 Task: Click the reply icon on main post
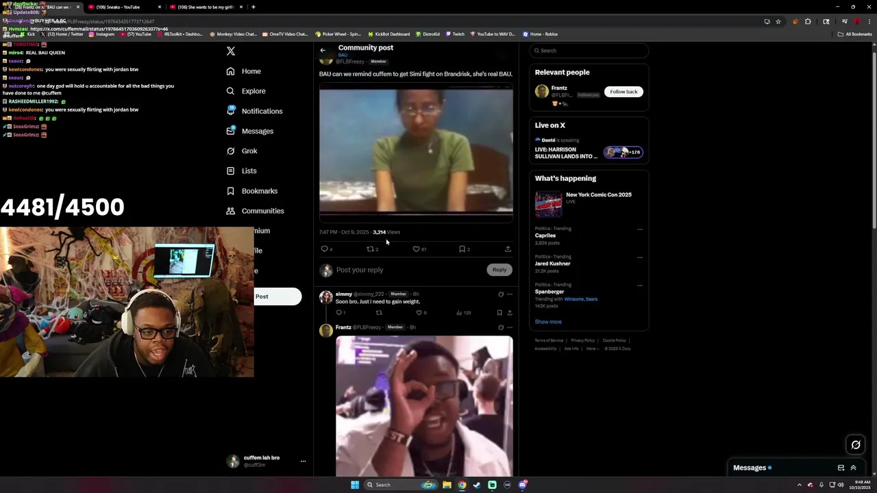[x=325, y=249]
